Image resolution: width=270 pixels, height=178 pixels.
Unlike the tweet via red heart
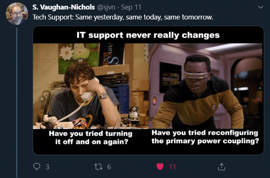(x=160, y=167)
